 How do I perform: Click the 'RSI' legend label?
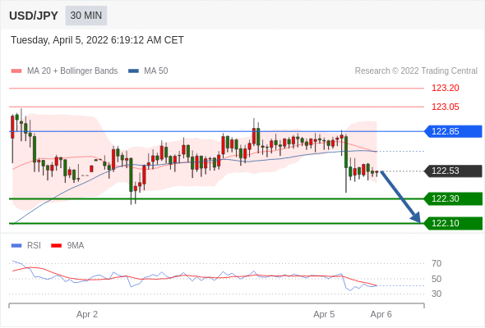click(x=34, y=246)
